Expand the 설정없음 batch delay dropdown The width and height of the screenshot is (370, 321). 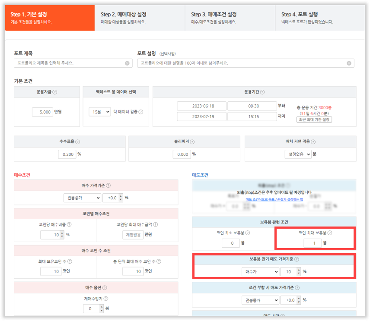pos(298,154)
